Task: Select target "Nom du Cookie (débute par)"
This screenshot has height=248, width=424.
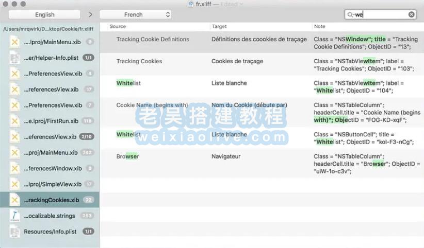Action: coord(249,105)
